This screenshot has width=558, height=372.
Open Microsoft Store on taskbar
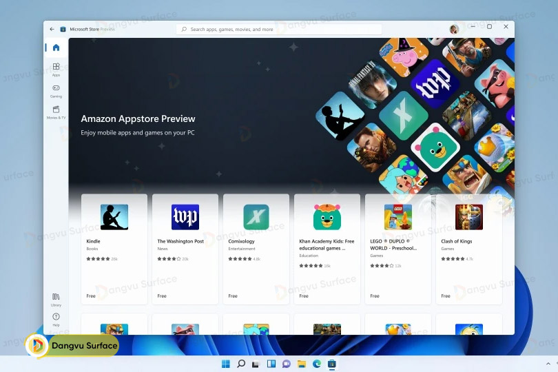point(331,364)
